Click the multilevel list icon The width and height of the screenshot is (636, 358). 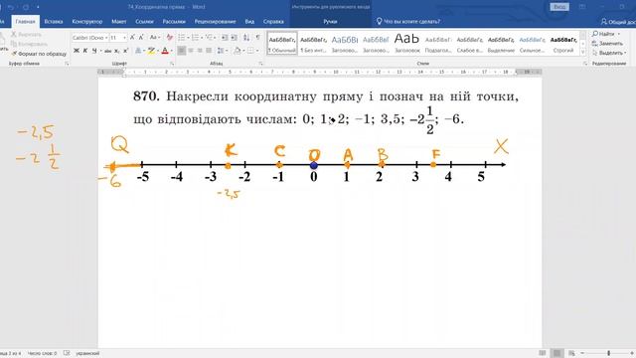[x=210, y=38]
